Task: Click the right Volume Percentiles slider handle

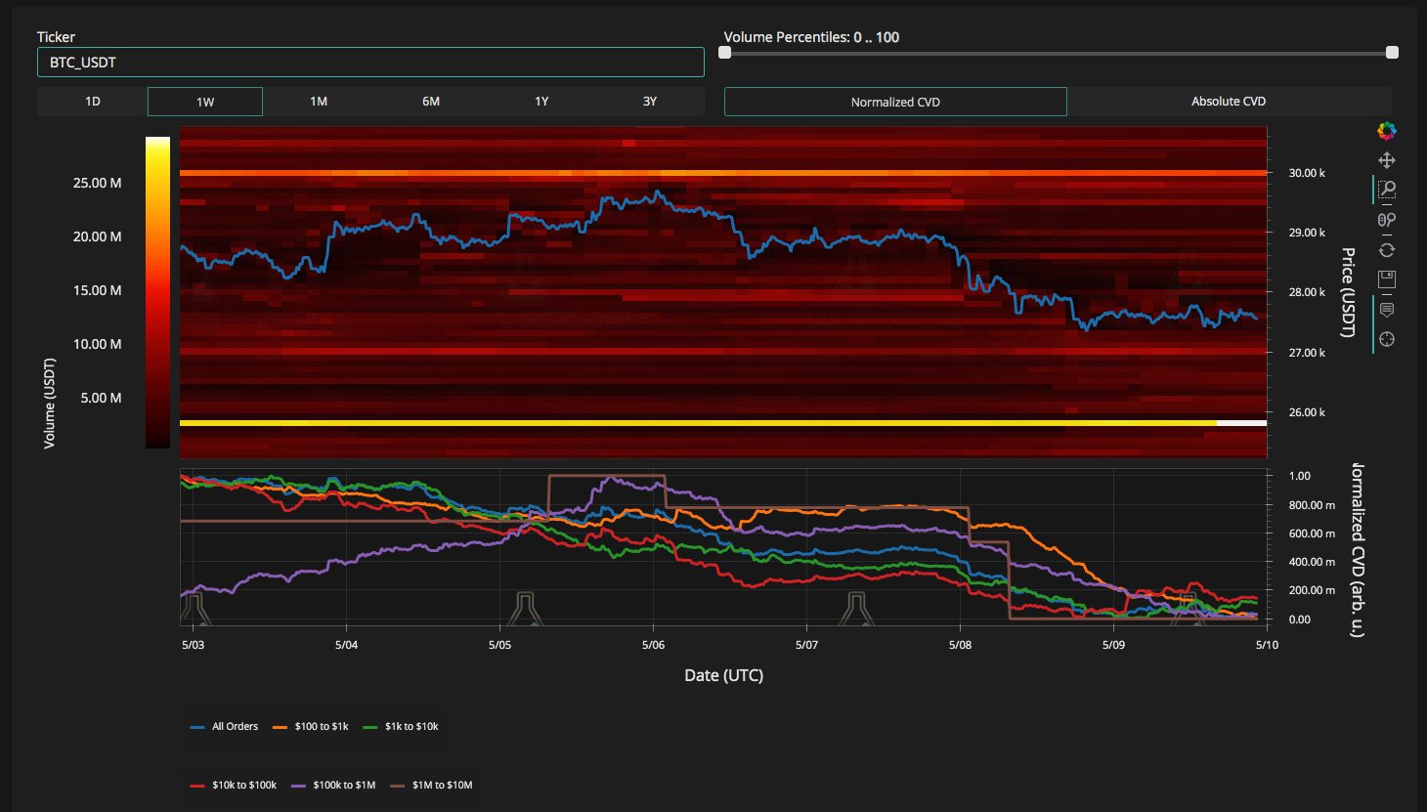Action: [x=1391, y=54]
